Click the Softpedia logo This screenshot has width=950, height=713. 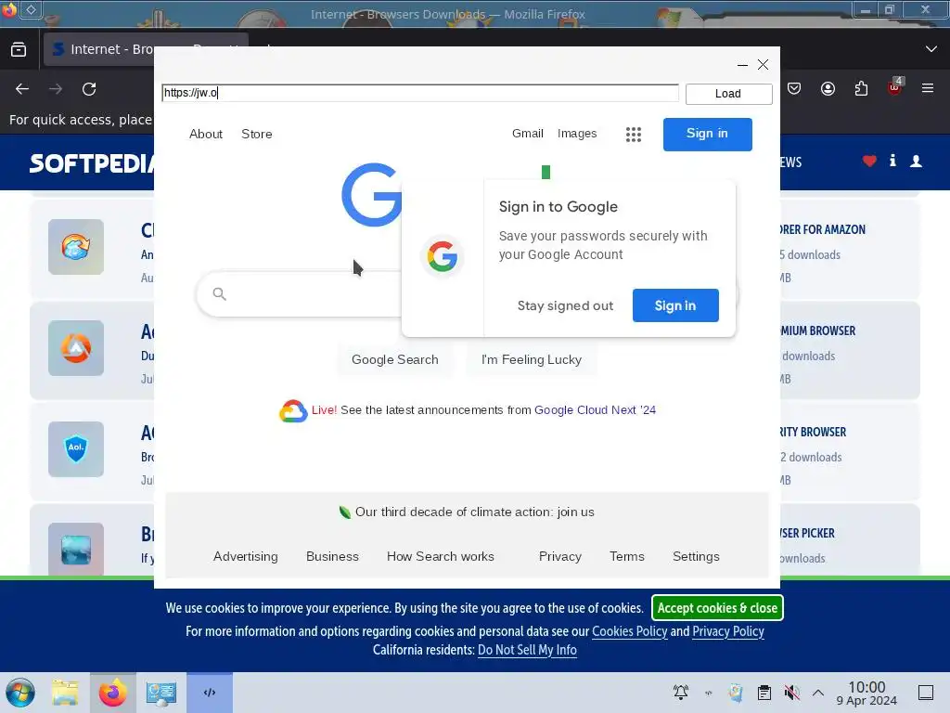(x=92, y=163)
